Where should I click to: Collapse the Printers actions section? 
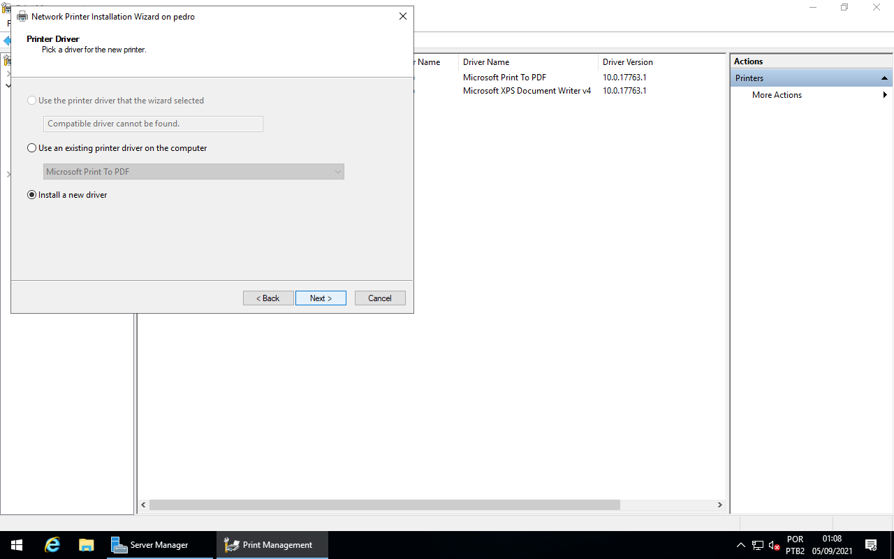(x=884, y=78)
